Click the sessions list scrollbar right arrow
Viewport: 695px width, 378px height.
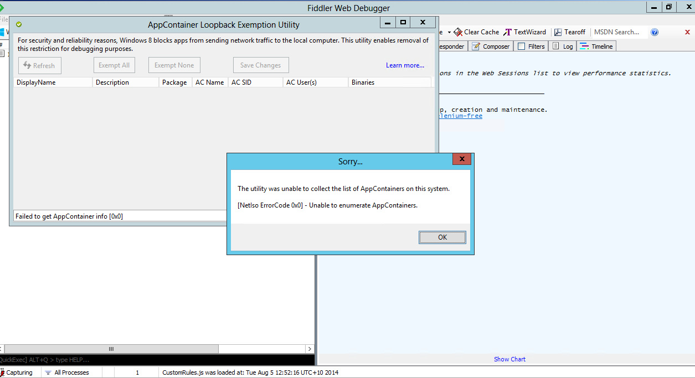(310, 349)
